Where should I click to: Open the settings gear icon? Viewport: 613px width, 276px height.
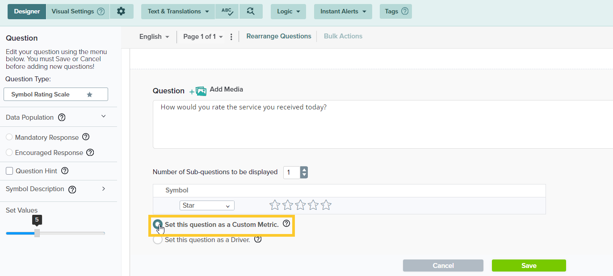[x=121, y=11]
